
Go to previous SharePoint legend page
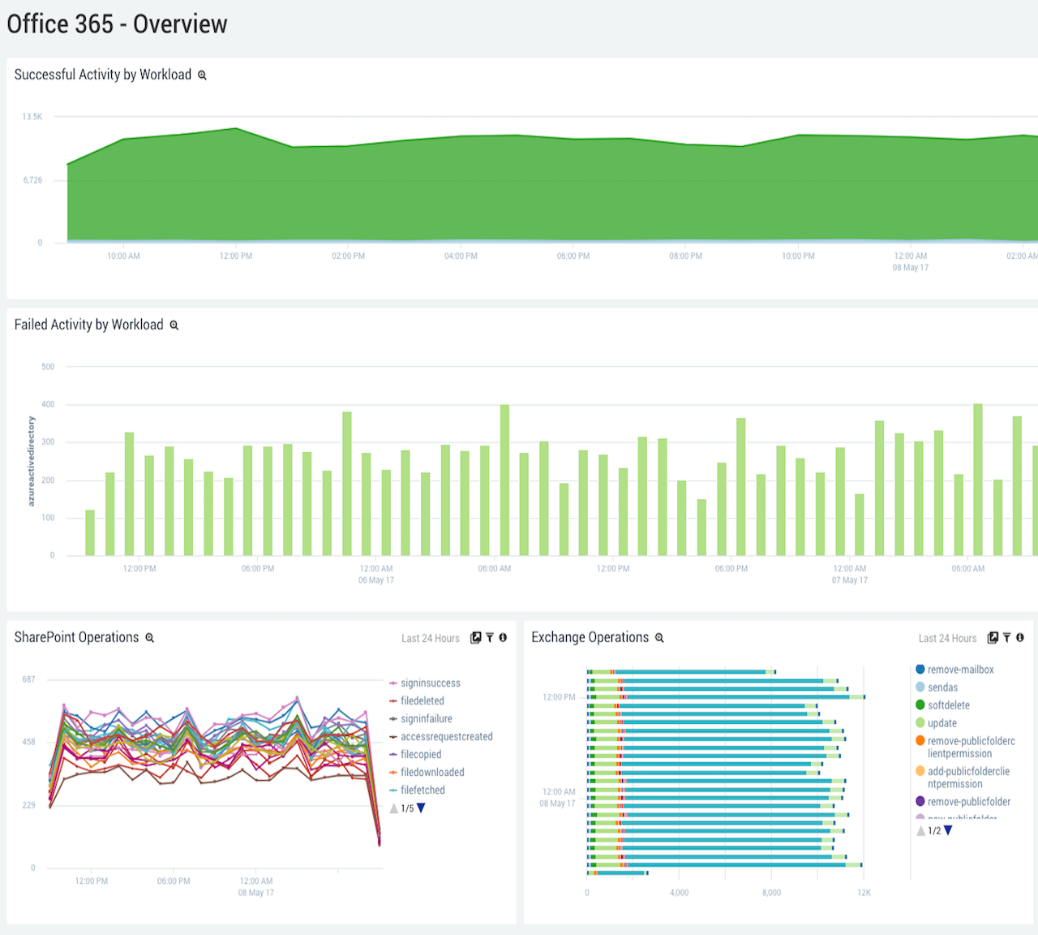click(394, 808)
